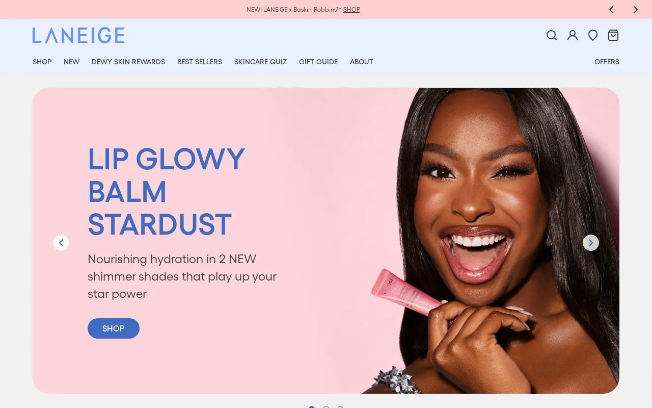Start the SKINCARE QUIZ
This screenshot has height=408, width=652.
260,62
